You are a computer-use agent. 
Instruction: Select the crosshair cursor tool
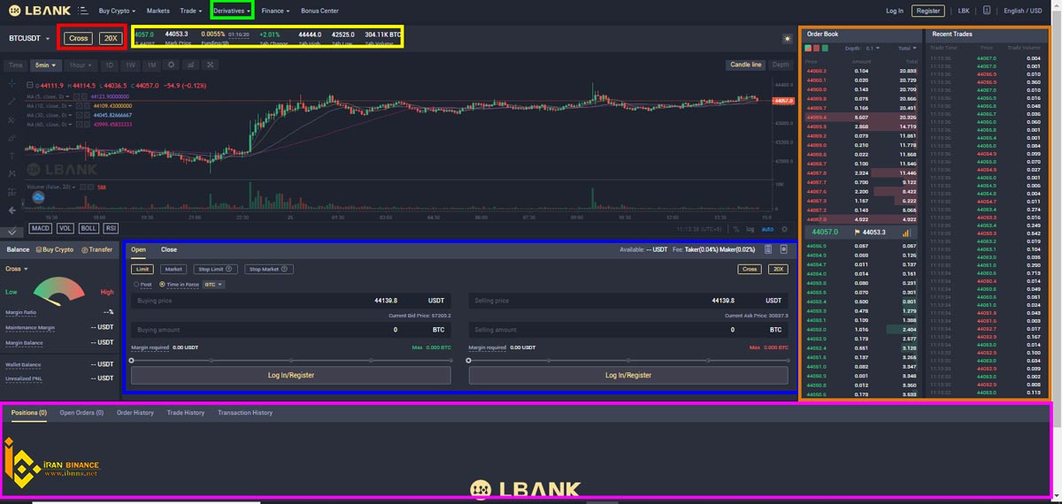point(12,83)
